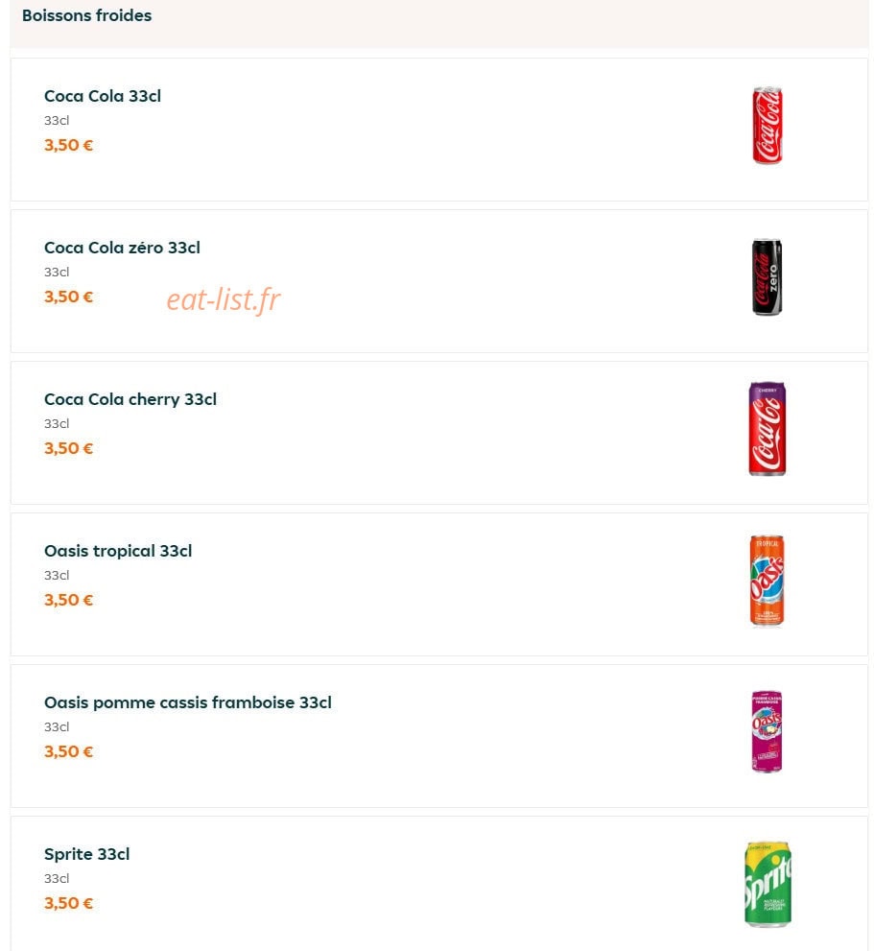
Task: Open the orange Oasis tropical can image
Action: point(767,581)
